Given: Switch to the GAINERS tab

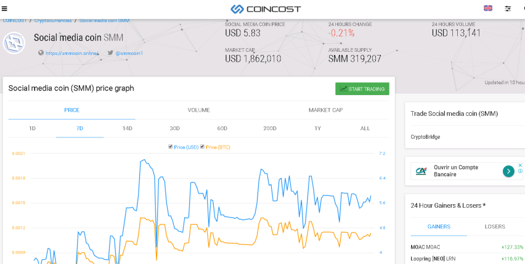Looking at the screenshot, I should tap(439, 226).
